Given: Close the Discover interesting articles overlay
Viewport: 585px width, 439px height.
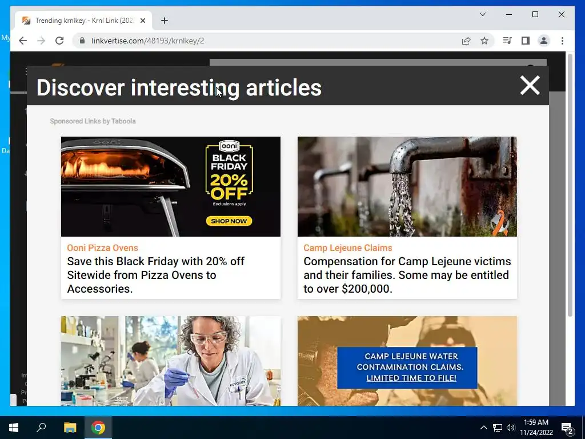Looking at the screenshot, I should point(530,86).
